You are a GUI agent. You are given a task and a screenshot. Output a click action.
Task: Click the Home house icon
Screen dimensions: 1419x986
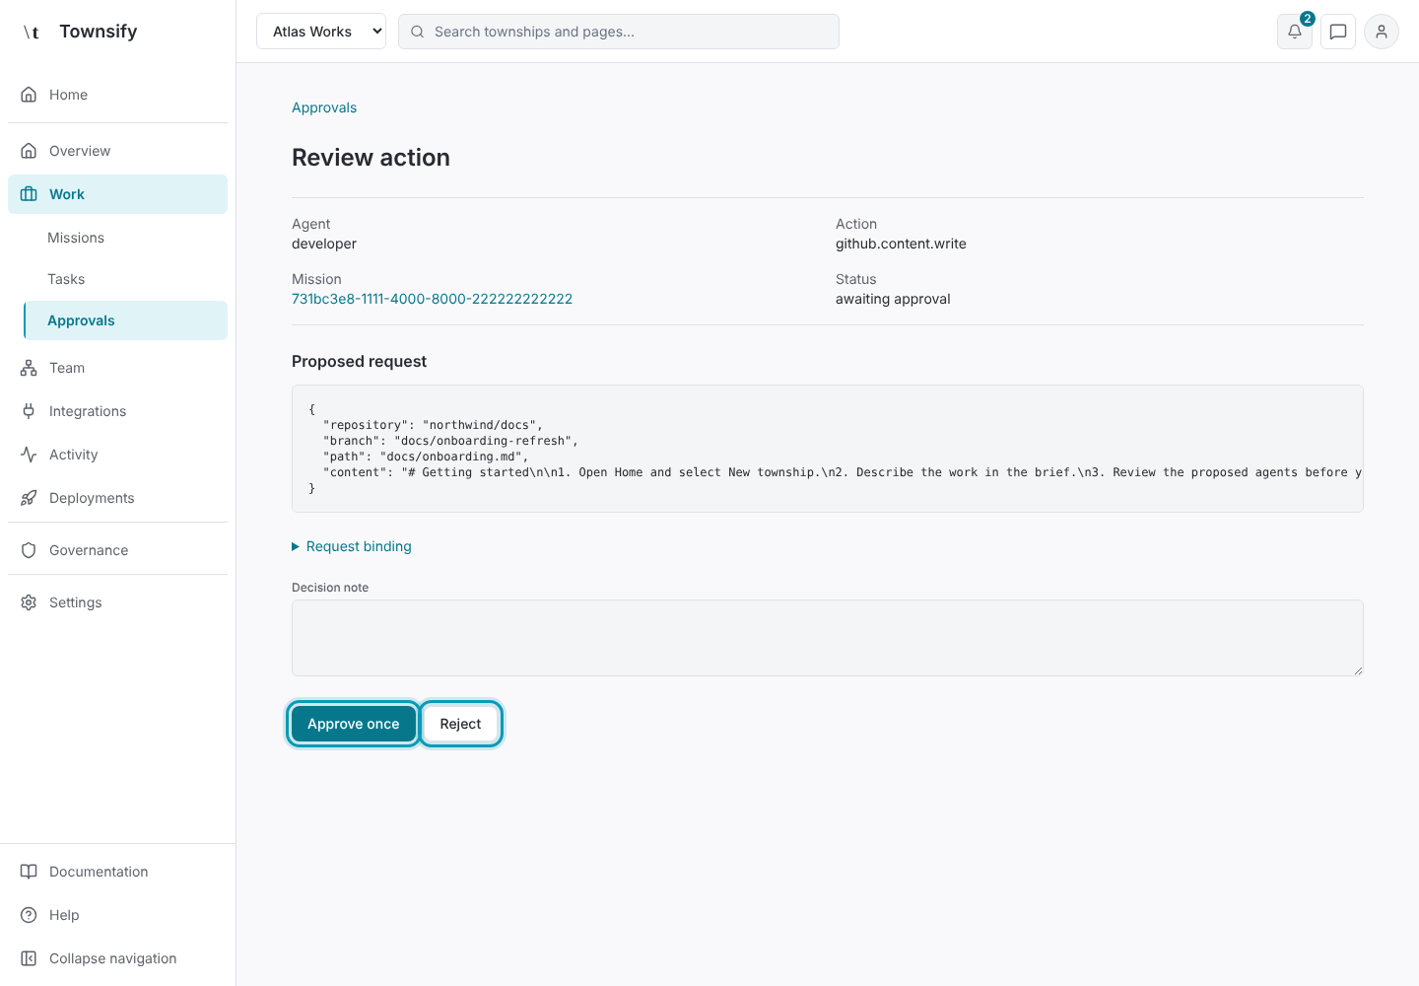click(x=29, y=95)
